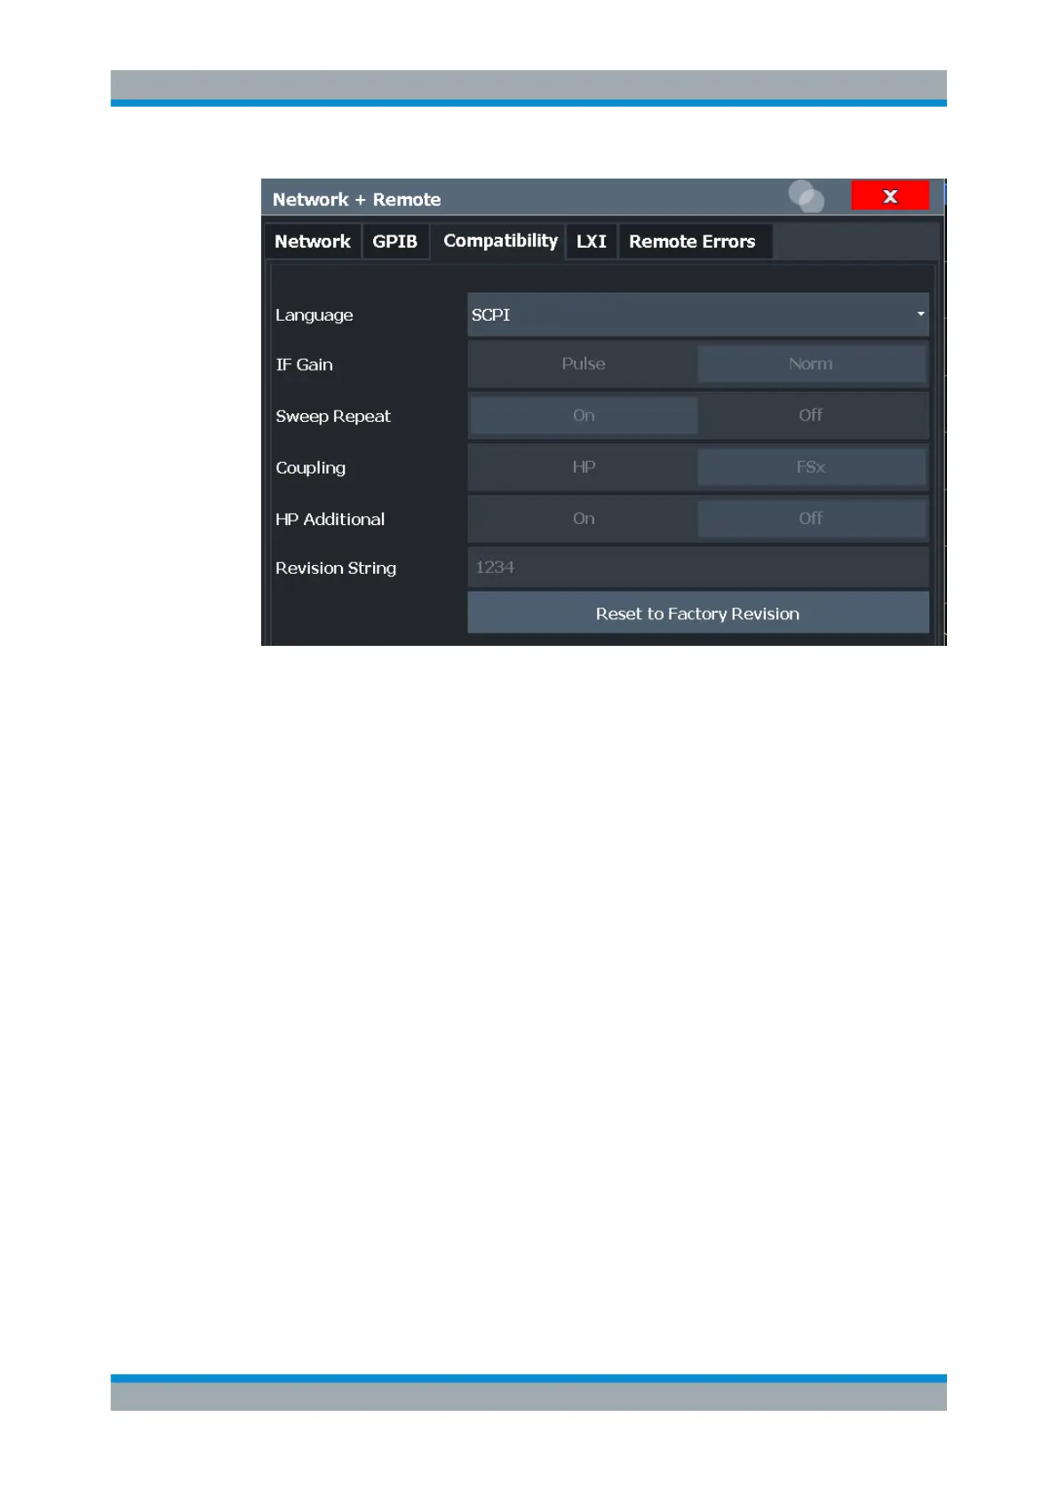
Task: Close the Network + Remote dialog
Action: 889,195
